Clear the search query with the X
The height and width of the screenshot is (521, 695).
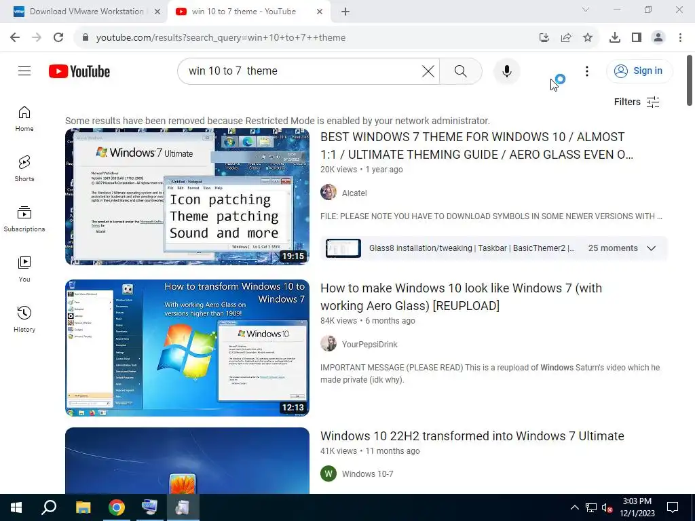[x=428, y=71]
